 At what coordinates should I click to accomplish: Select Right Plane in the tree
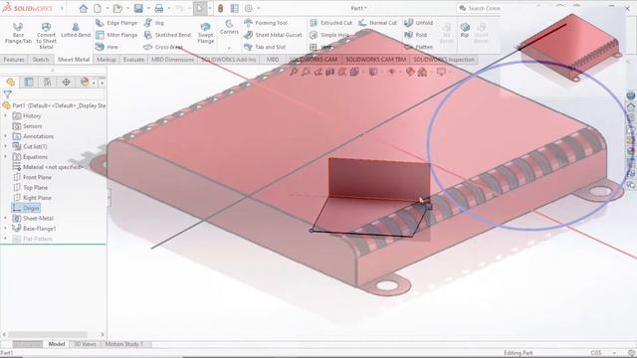click(x=32, y=198)
